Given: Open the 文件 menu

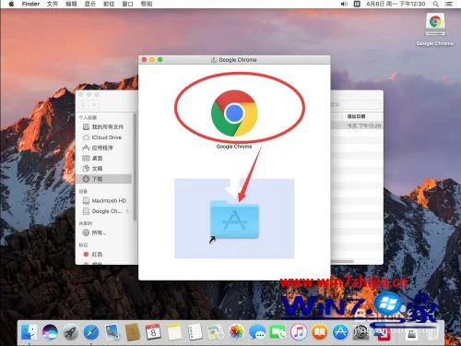Looking at the screenshot, I should (x=53, y=4).
